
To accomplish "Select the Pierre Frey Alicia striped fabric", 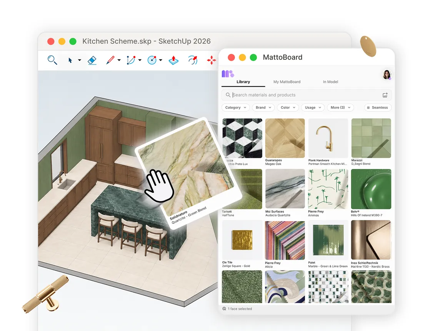I will [285, 240].
